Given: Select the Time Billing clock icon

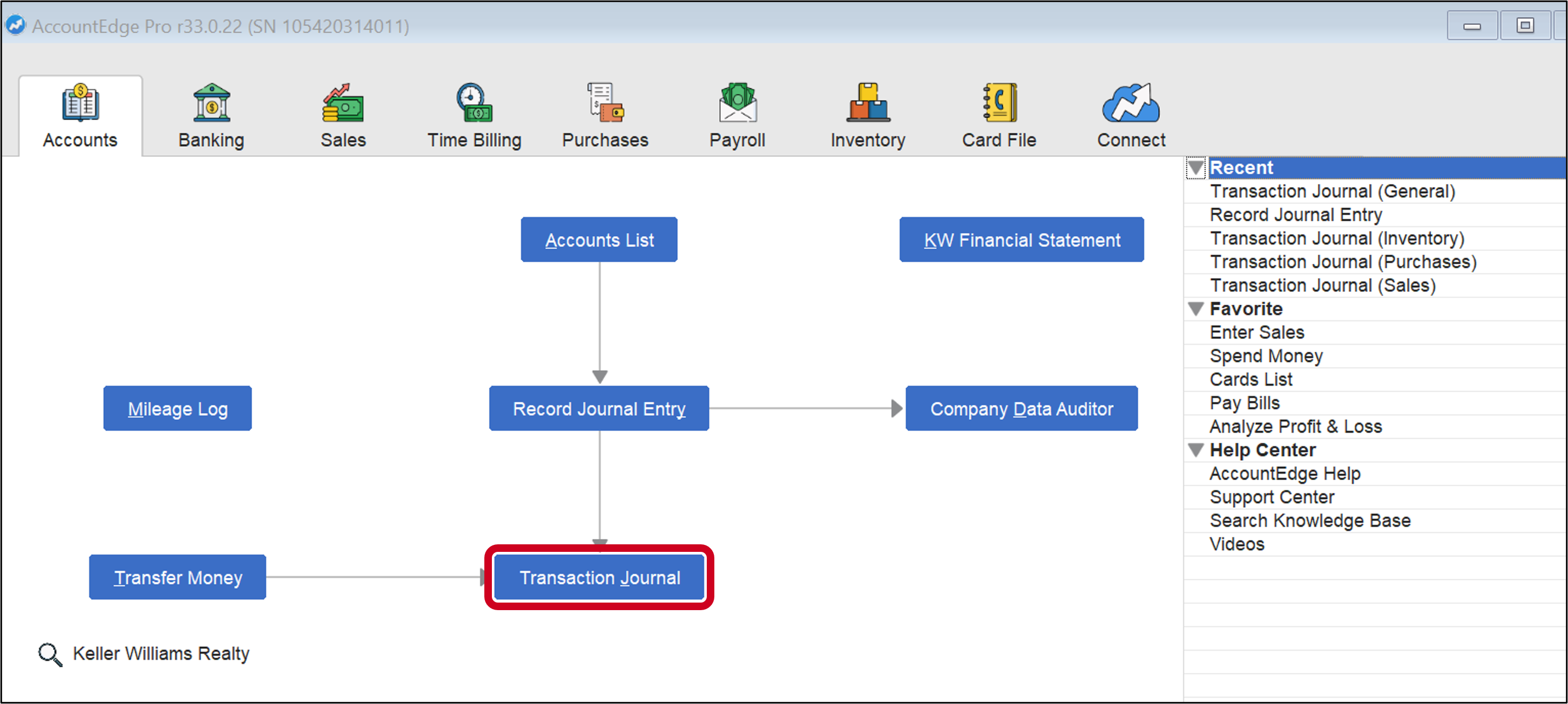Looking at the screenshot, I should [x=474, y=102].
